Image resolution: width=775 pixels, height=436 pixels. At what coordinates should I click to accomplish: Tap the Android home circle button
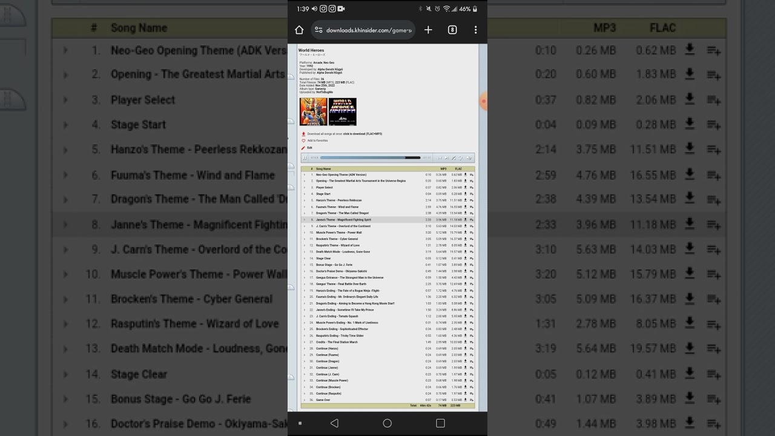(x=387, y=423)
